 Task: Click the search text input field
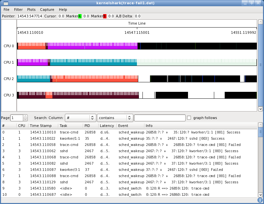coord(160,118)
